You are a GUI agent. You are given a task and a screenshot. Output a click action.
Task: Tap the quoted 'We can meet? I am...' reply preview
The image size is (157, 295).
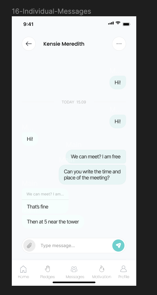45,194
